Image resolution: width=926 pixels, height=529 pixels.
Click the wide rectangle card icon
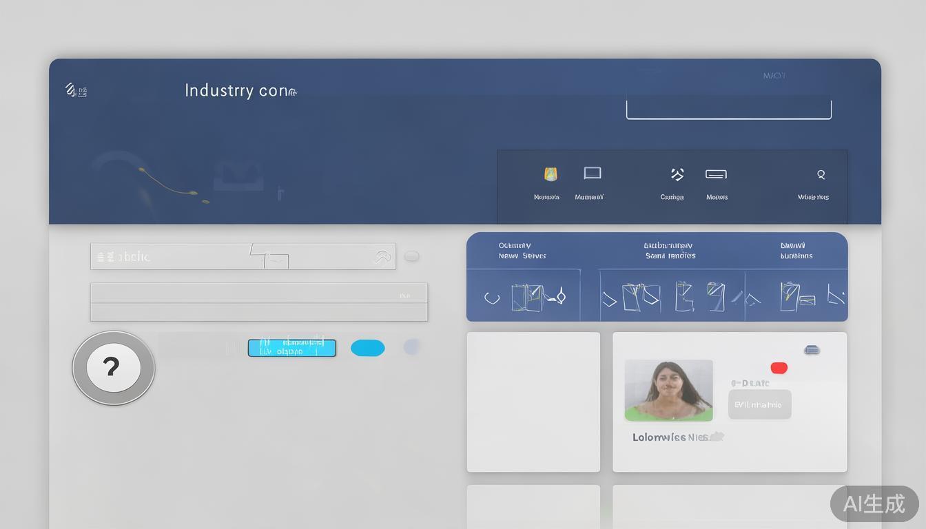click(716, 174)
